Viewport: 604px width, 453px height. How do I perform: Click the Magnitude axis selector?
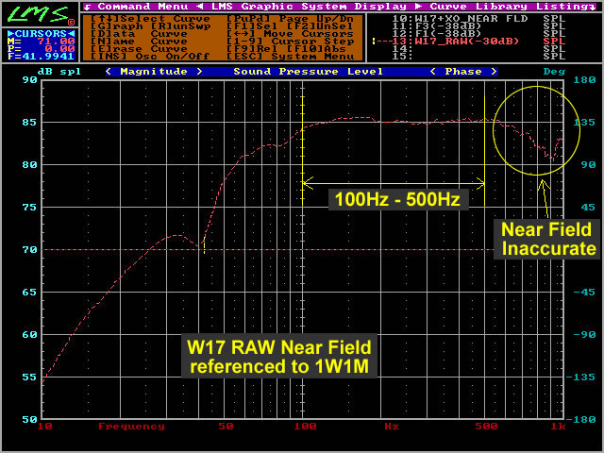(154, 72)
